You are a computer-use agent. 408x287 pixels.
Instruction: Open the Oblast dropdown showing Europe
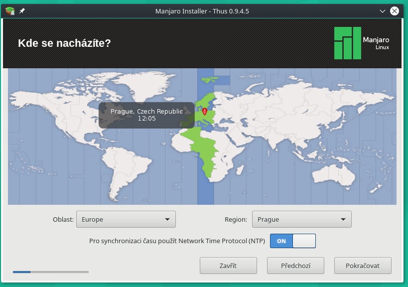126,219
